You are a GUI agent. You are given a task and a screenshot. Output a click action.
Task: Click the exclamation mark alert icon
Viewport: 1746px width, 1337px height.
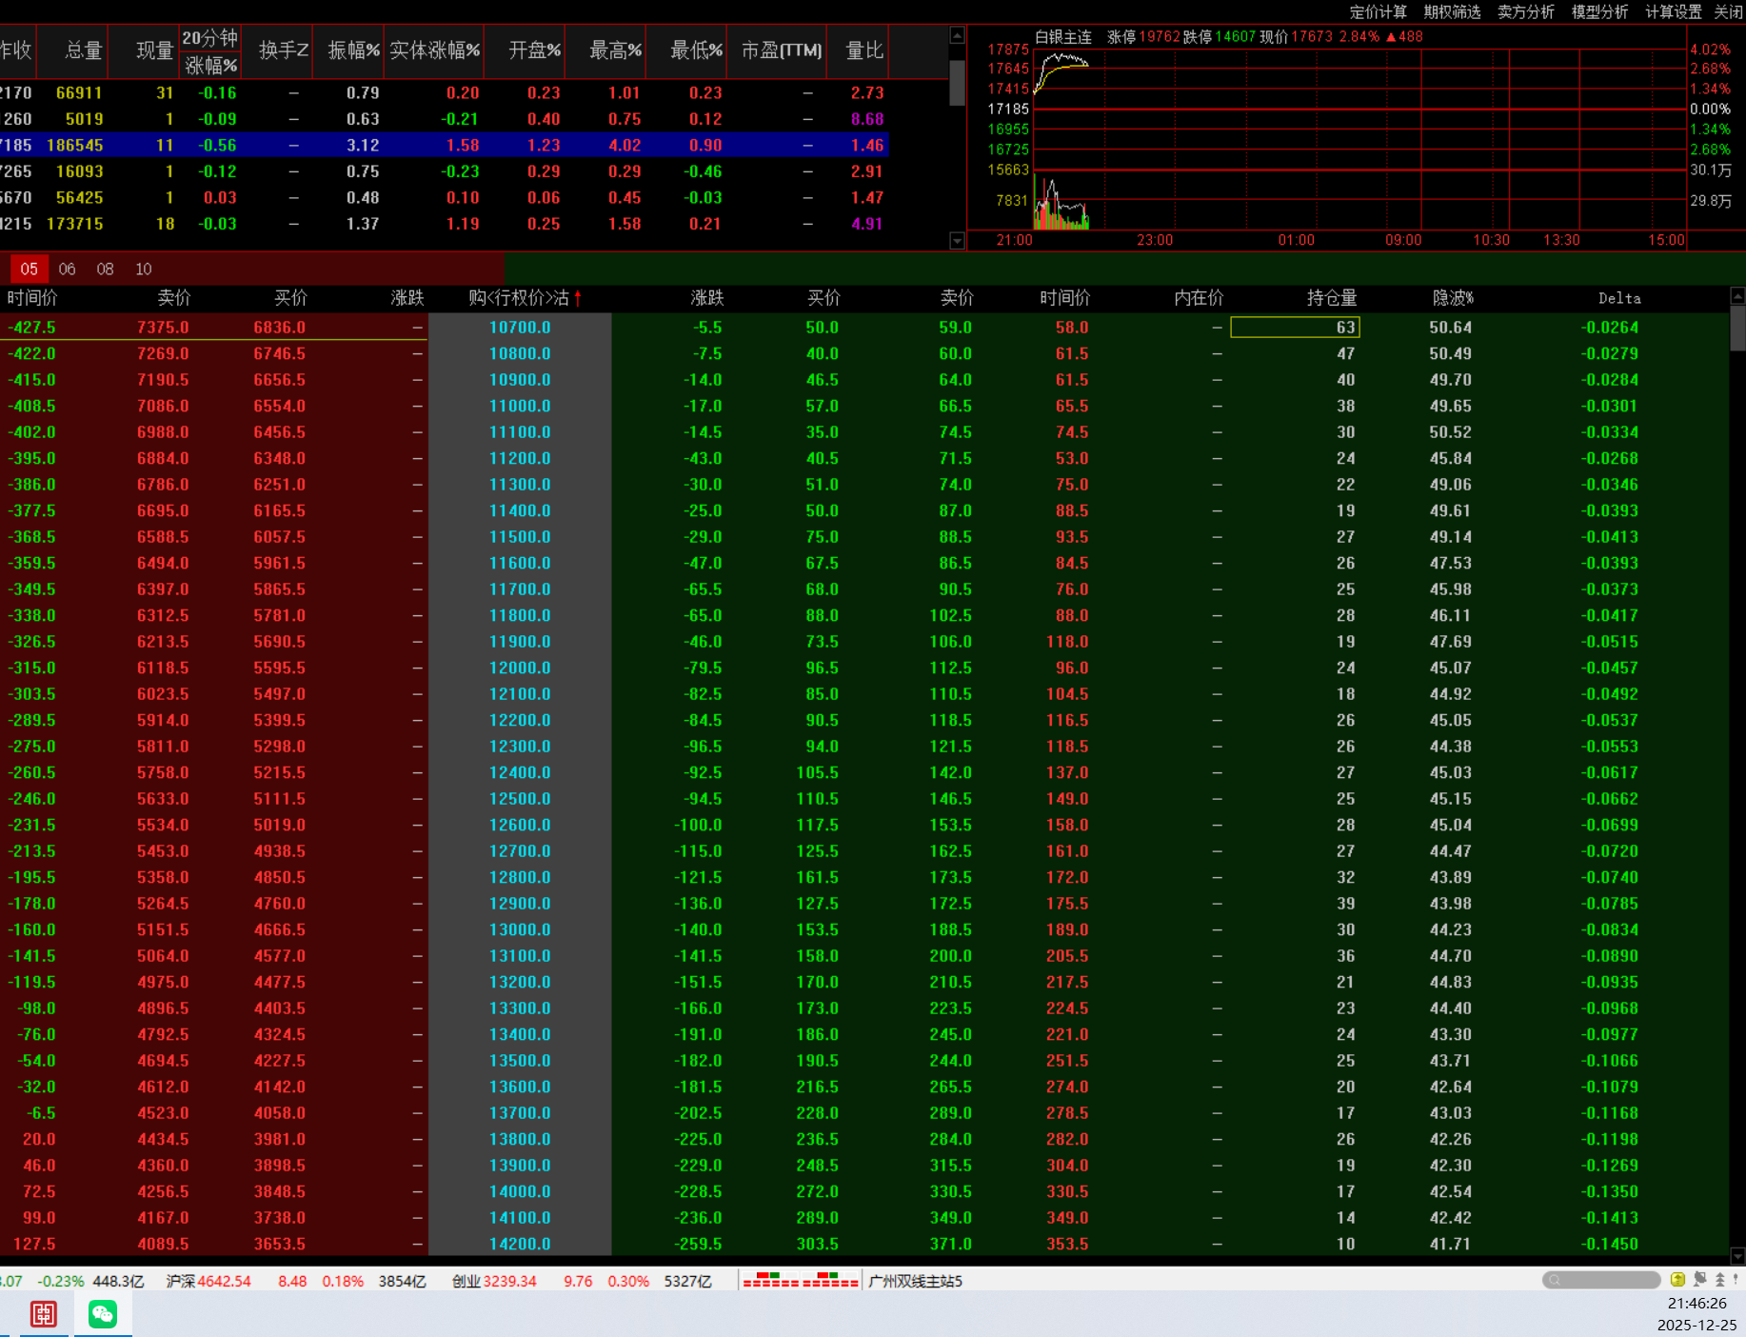1736,1280
